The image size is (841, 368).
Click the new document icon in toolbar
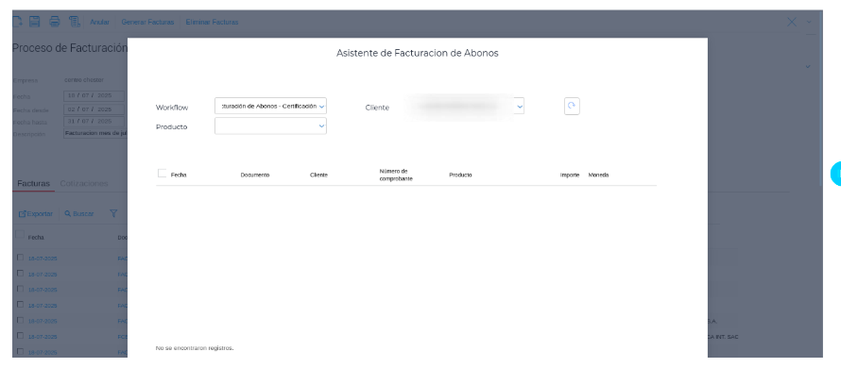pos(17,22)
